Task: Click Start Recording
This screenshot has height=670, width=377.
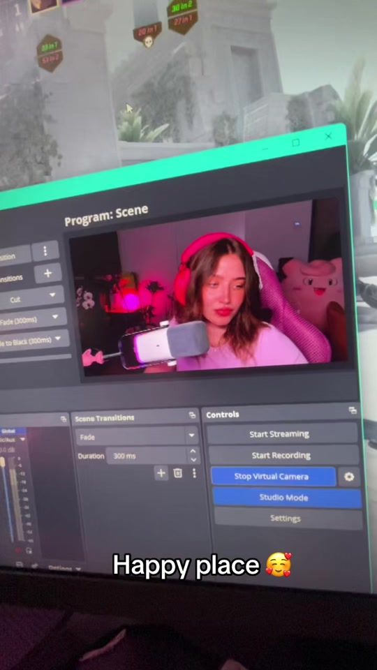Action: [284, 455]
